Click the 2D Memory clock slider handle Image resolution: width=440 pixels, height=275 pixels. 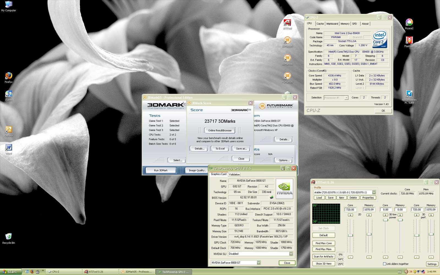[x=369, y=234]
